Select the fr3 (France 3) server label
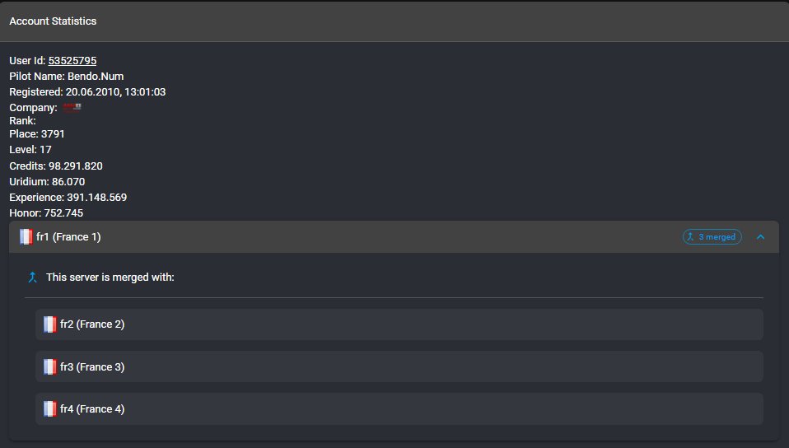 (92, 366)
